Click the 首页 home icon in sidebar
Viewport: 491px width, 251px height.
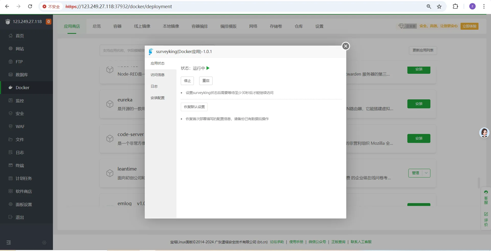coord(10,36)
